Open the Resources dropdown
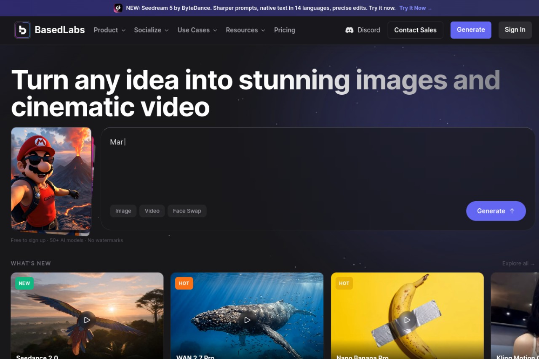The height and width of the screenshot is (359, 539). (245, 30)
